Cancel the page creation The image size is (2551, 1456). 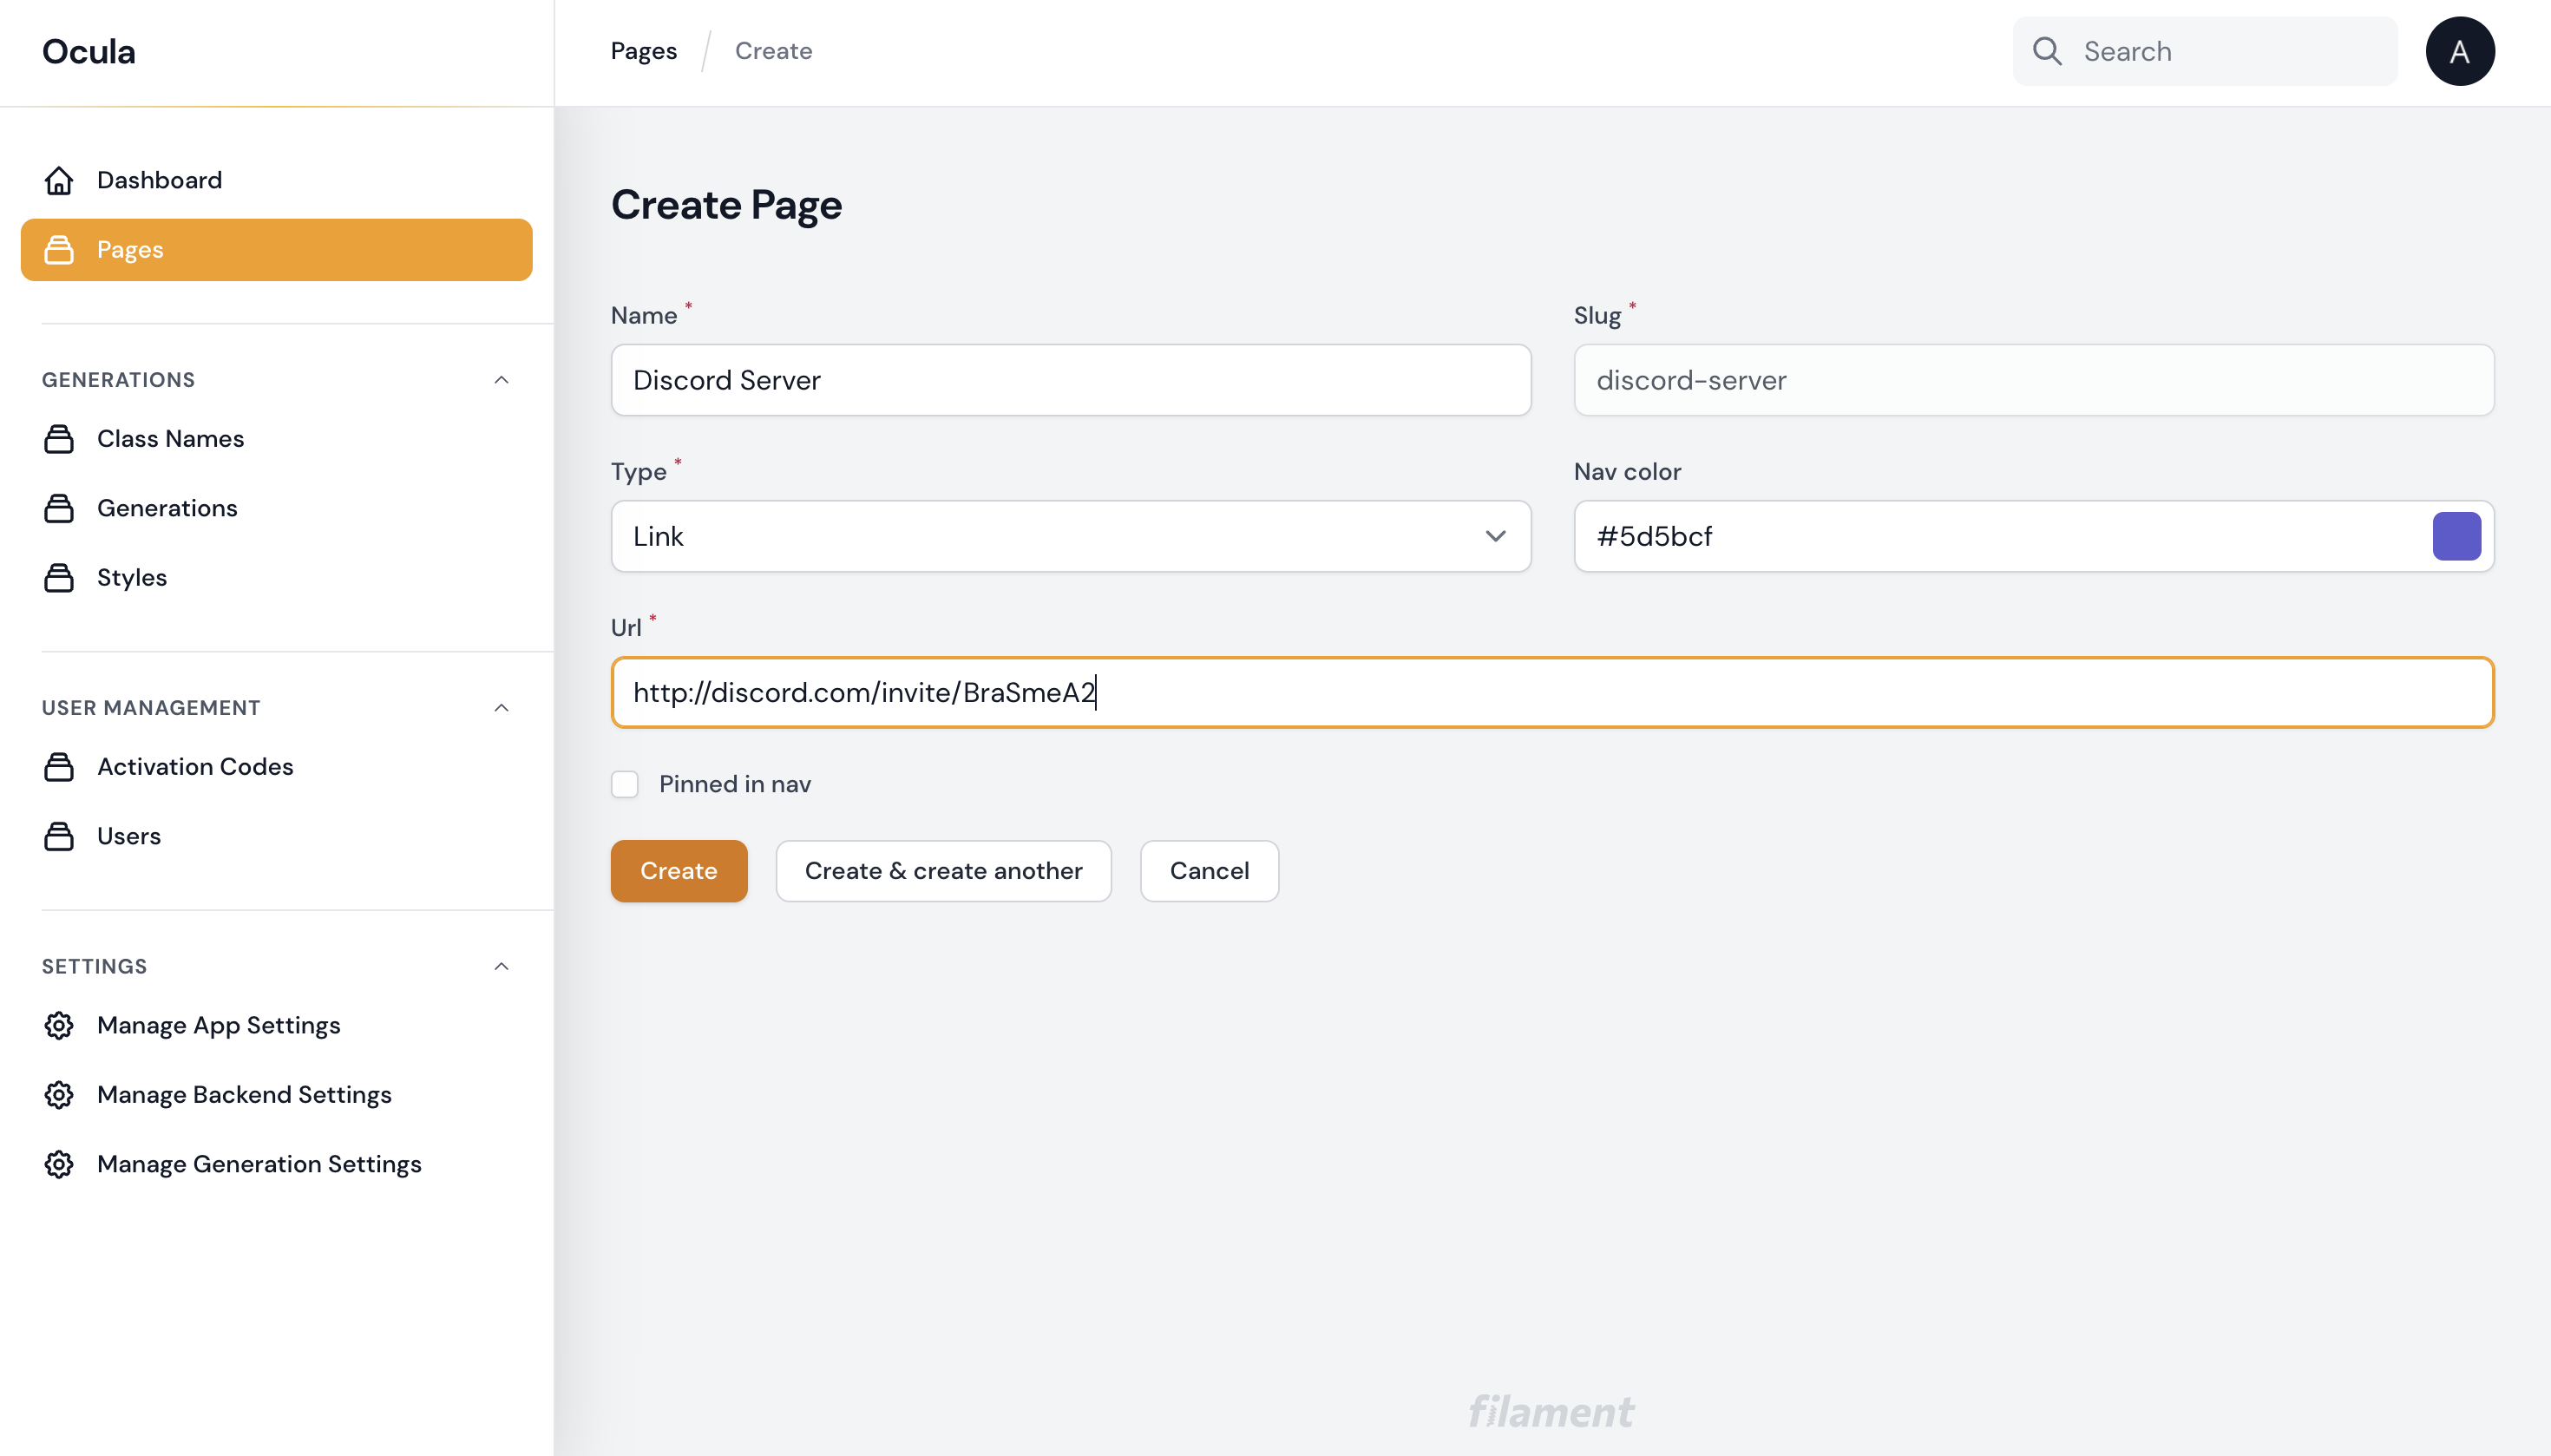(1209, 871)
